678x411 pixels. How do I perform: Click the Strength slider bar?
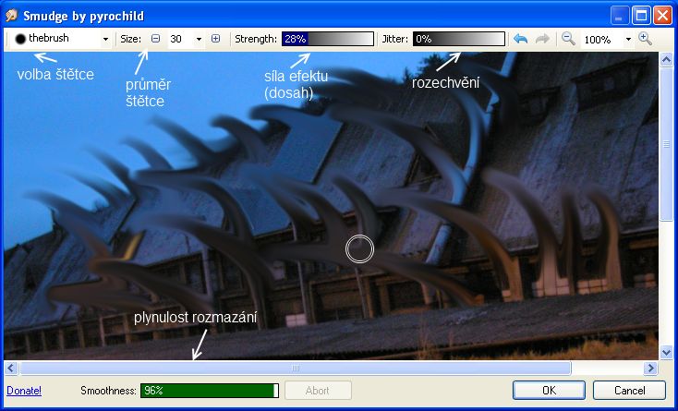click(327, 40)
